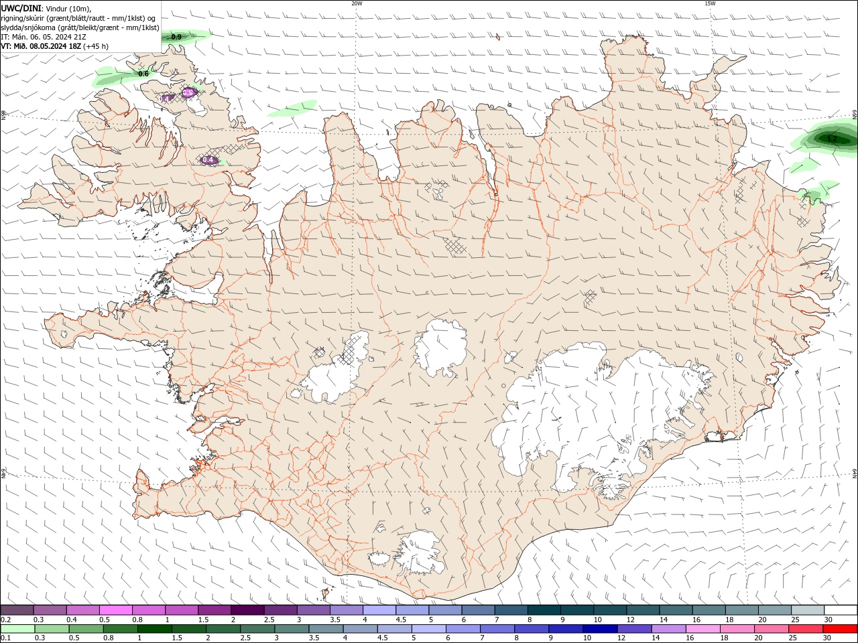Select the light lavender 4 swatch in snow scale
858x643 pixels.
[x=379, y=610]
